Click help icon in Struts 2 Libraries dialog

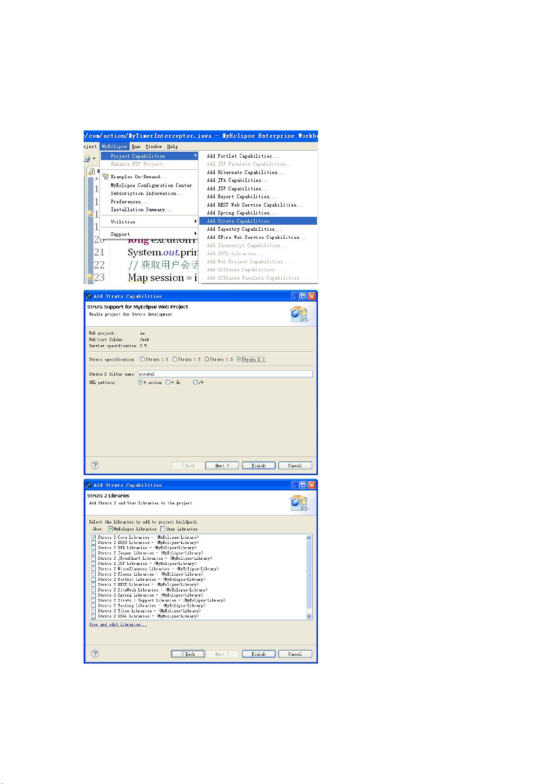[x=95, y=653]
